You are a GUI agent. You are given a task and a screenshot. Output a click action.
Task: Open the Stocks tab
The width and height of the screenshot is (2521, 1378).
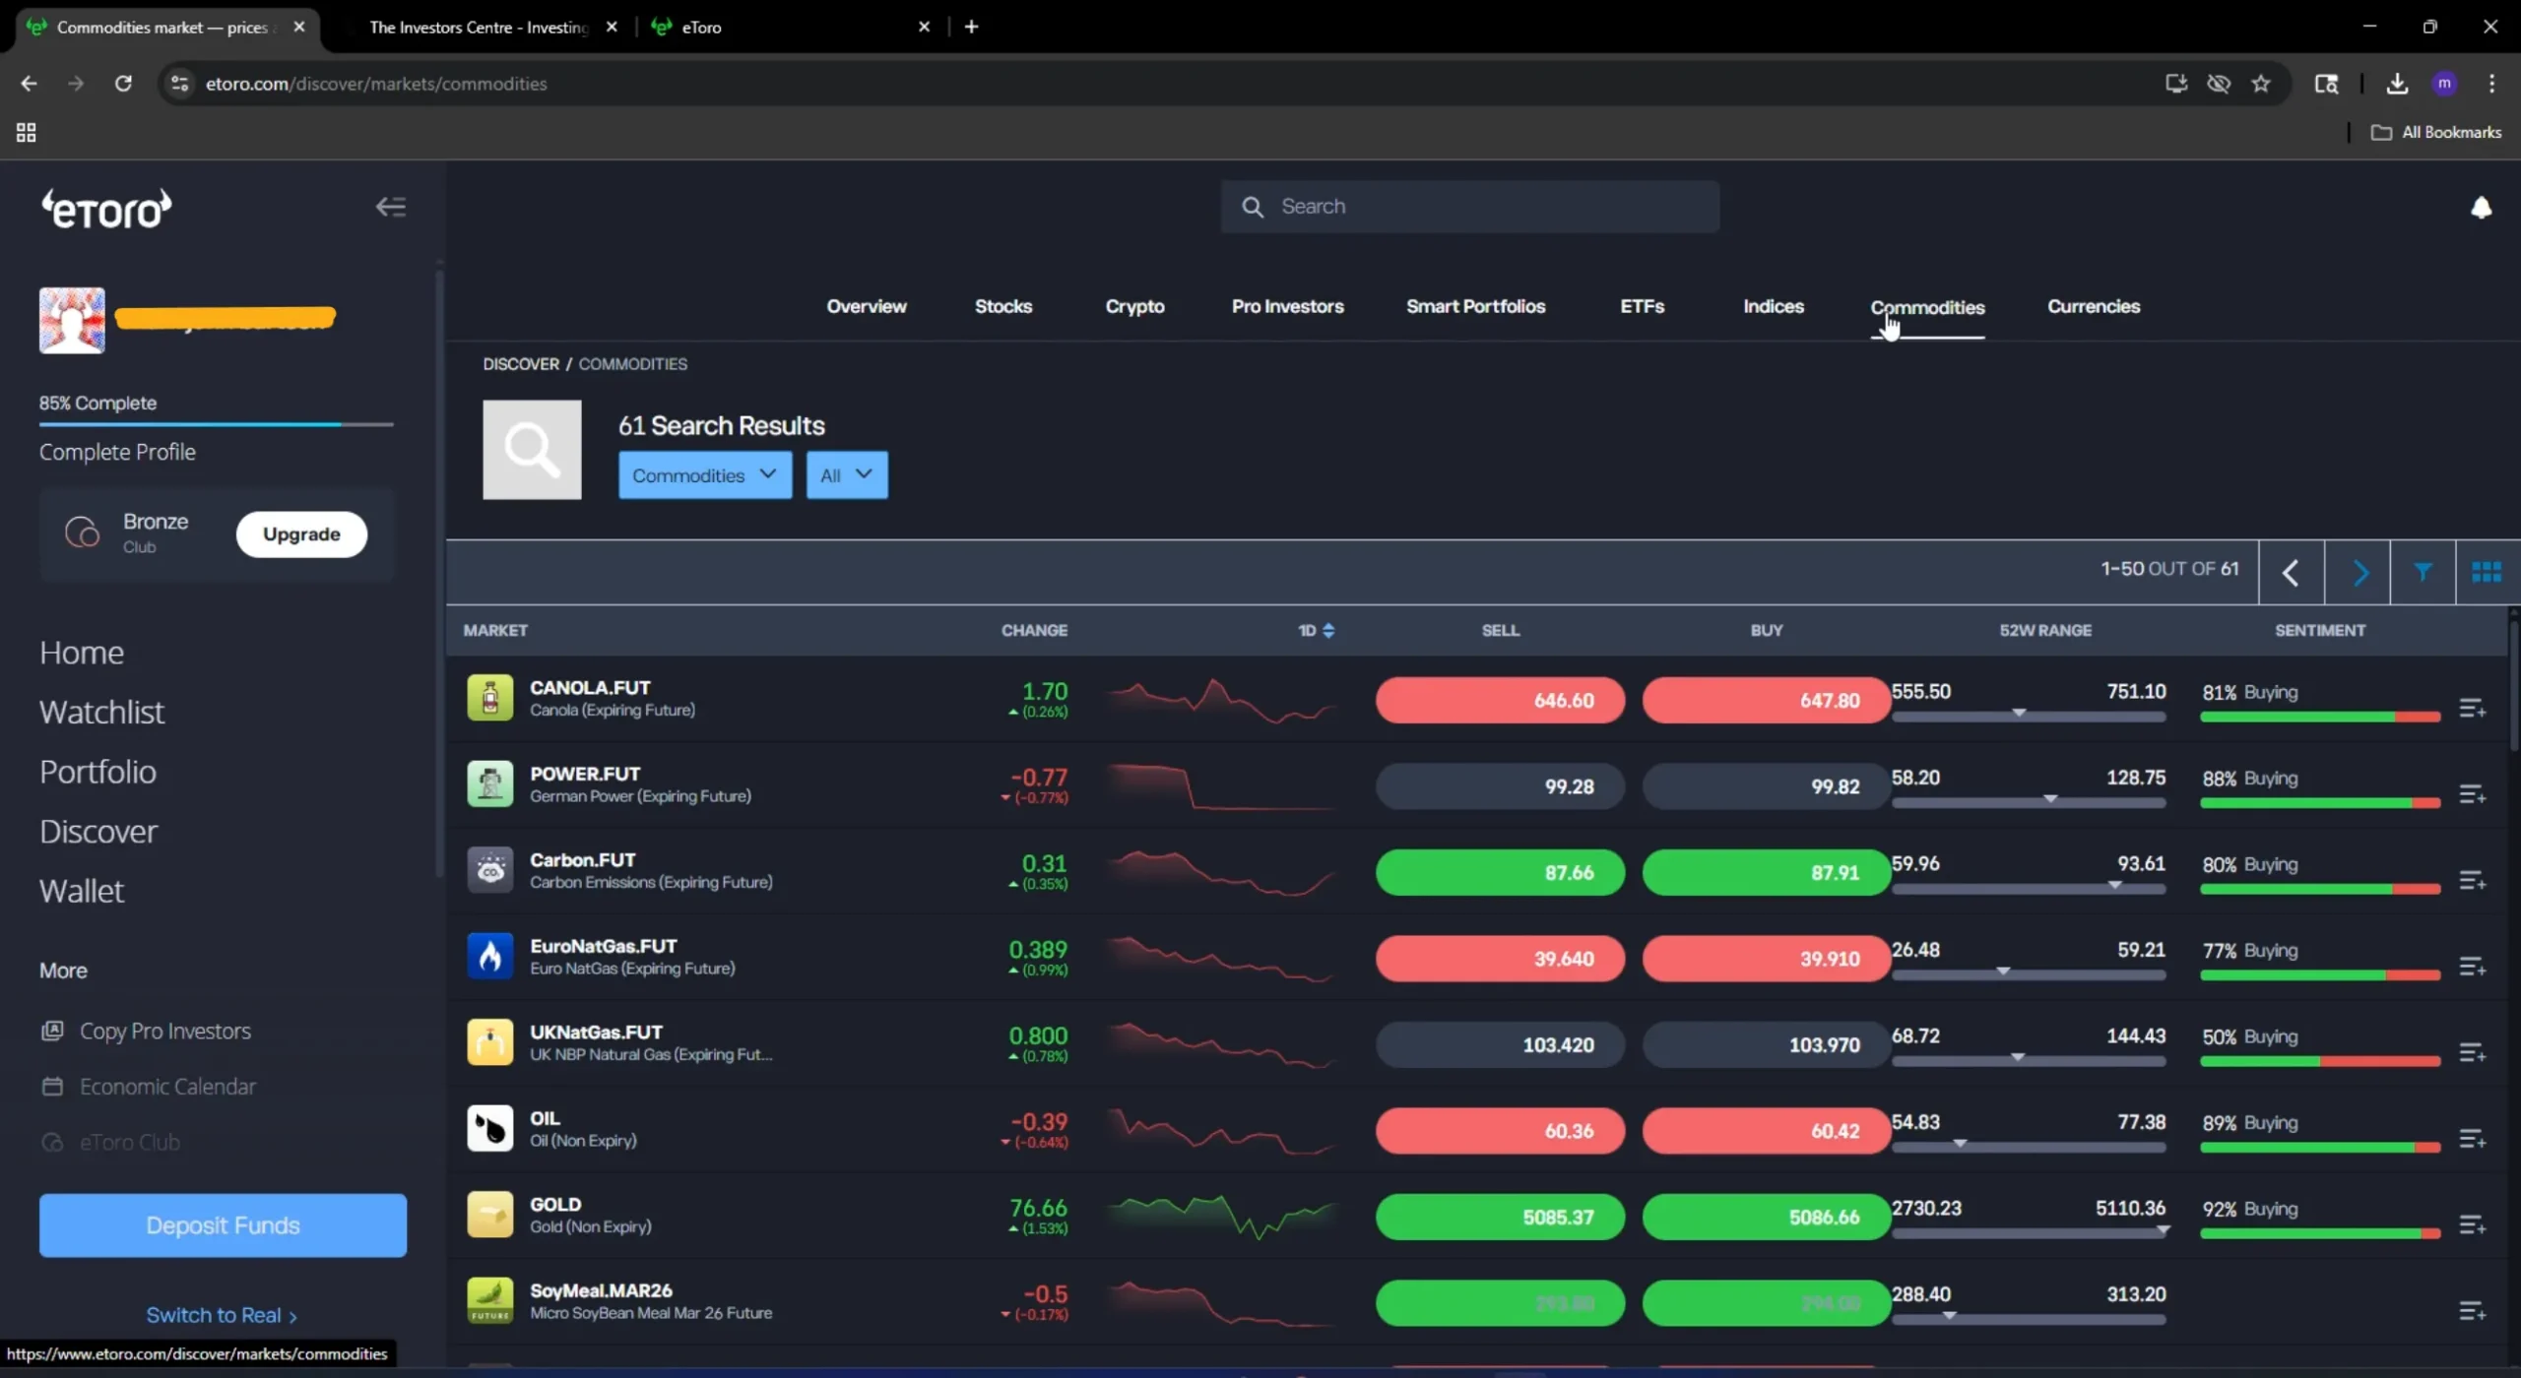coord(1003,306)
